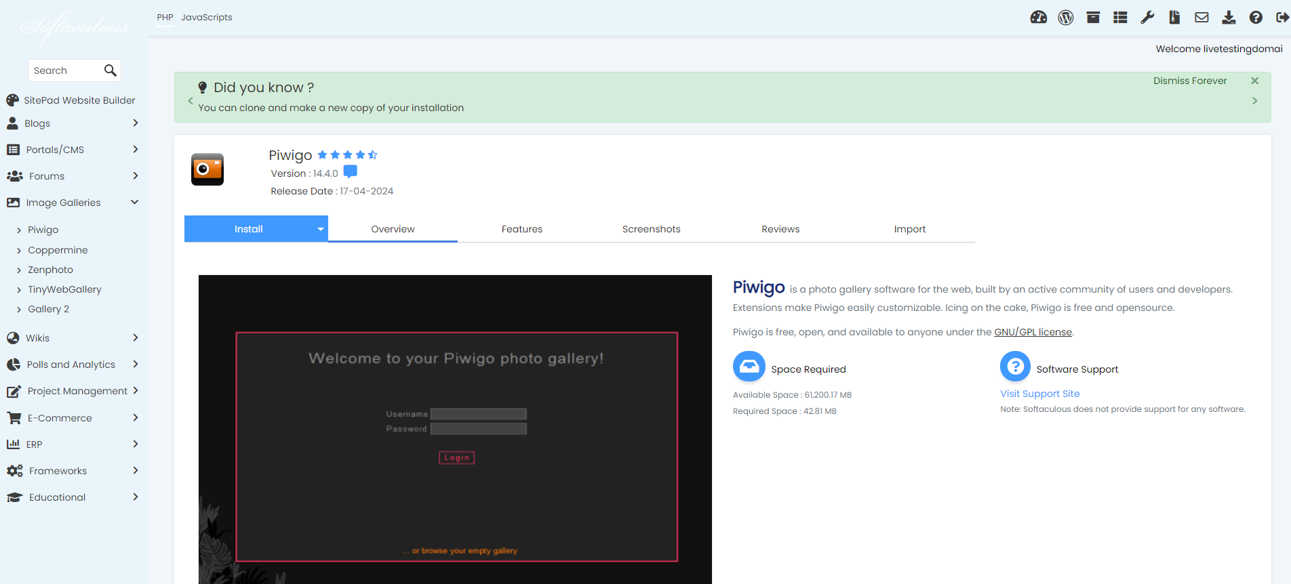
Task: Expand the ERP category
Action: [135, 444]
